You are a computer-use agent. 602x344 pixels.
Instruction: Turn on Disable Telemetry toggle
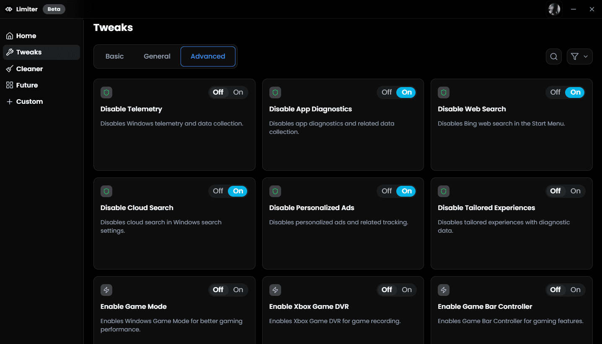coord(238,92)
